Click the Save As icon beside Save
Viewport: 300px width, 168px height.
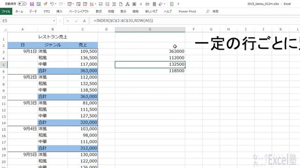[38, 4]
